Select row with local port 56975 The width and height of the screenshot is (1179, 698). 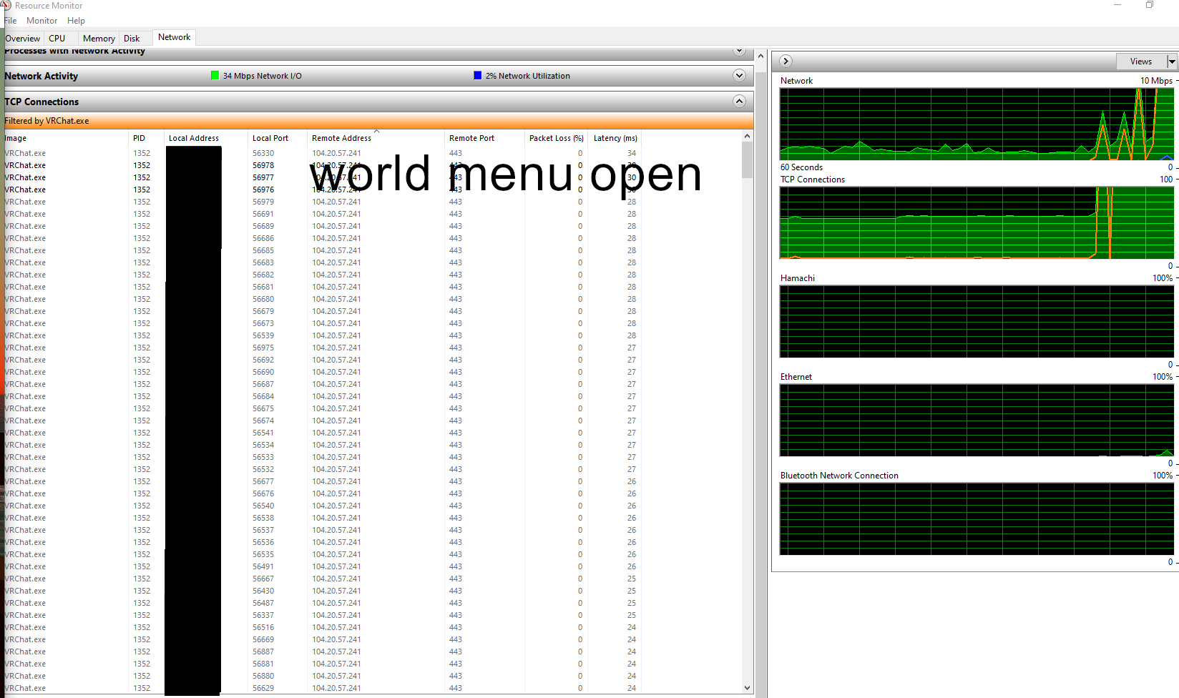[372, 348]
